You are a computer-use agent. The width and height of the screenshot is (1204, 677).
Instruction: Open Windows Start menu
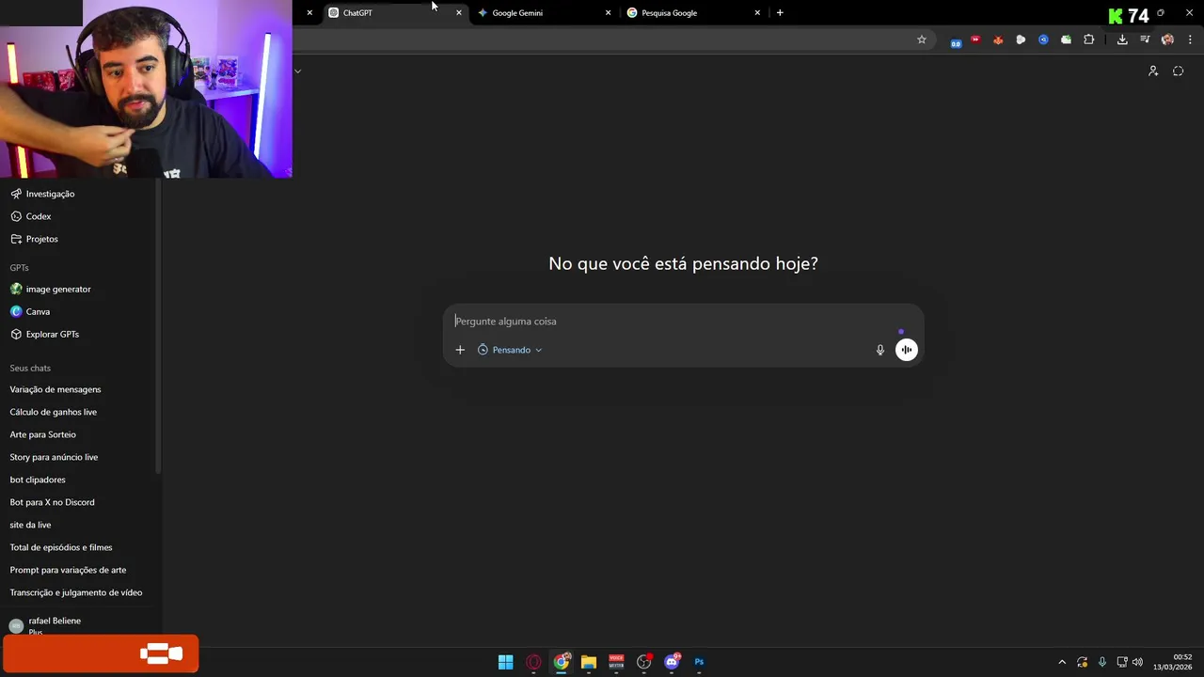point(506,662)
